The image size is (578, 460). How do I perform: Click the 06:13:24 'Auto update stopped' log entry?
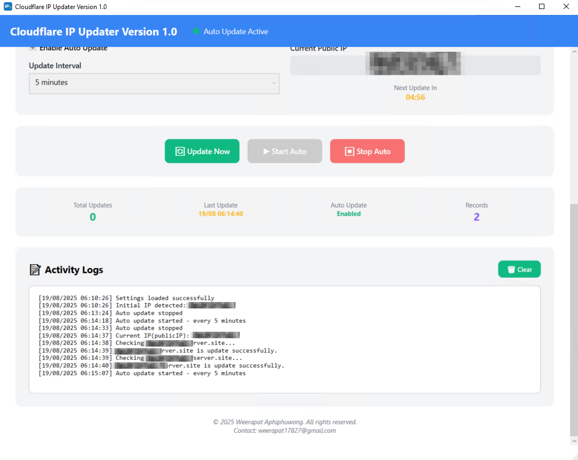[x=110, y=313]
